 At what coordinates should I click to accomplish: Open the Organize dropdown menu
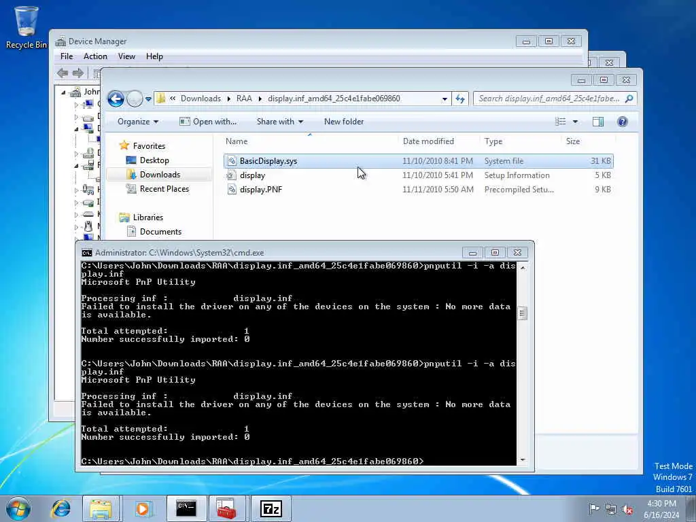(x=137, y=122)
